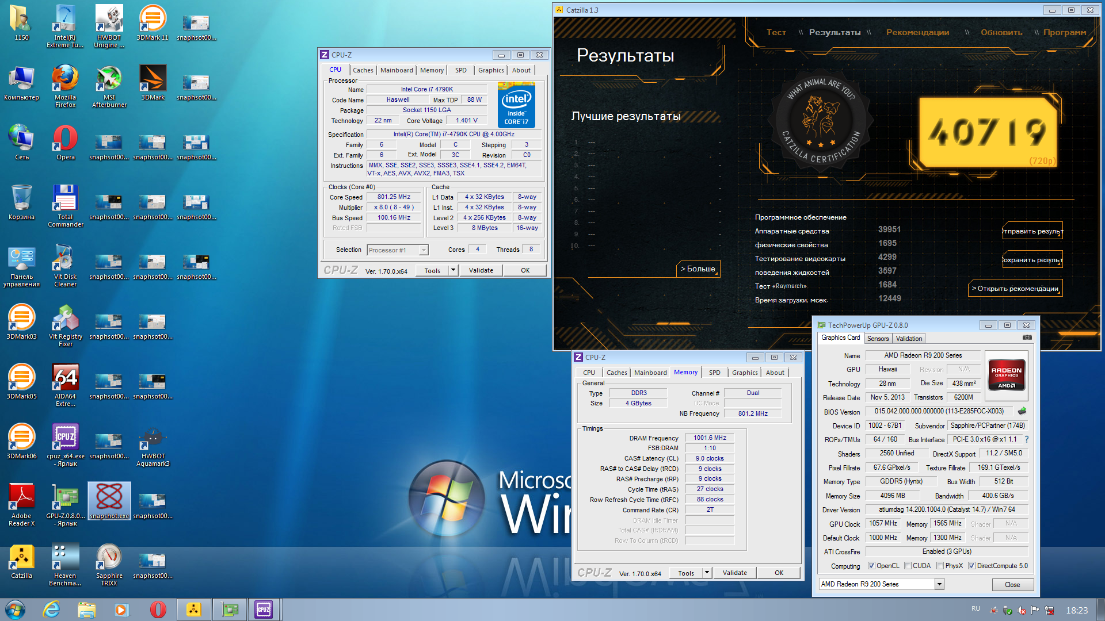Open cpuz_x64.exe shortcut icon
Screen dimensions: 1105x621
[x=65, y=444]
